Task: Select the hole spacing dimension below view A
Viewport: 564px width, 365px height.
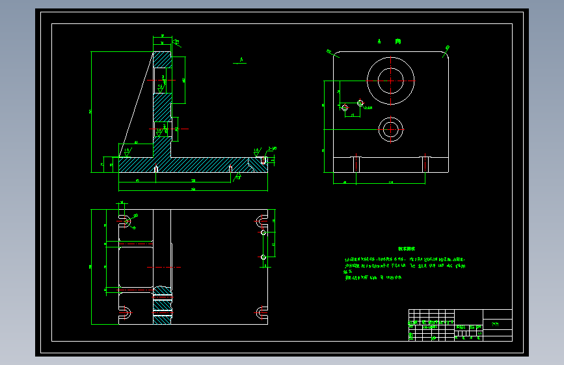Action: tap(390, 183)
